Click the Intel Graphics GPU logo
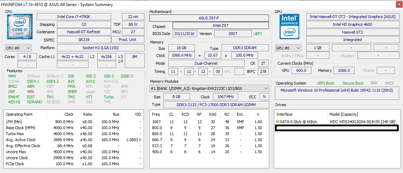 [x=289, y=28]
